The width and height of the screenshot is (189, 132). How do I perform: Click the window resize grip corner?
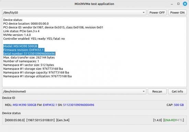188,131
